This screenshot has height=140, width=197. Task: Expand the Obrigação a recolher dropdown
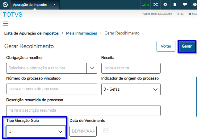coord(92,68)
